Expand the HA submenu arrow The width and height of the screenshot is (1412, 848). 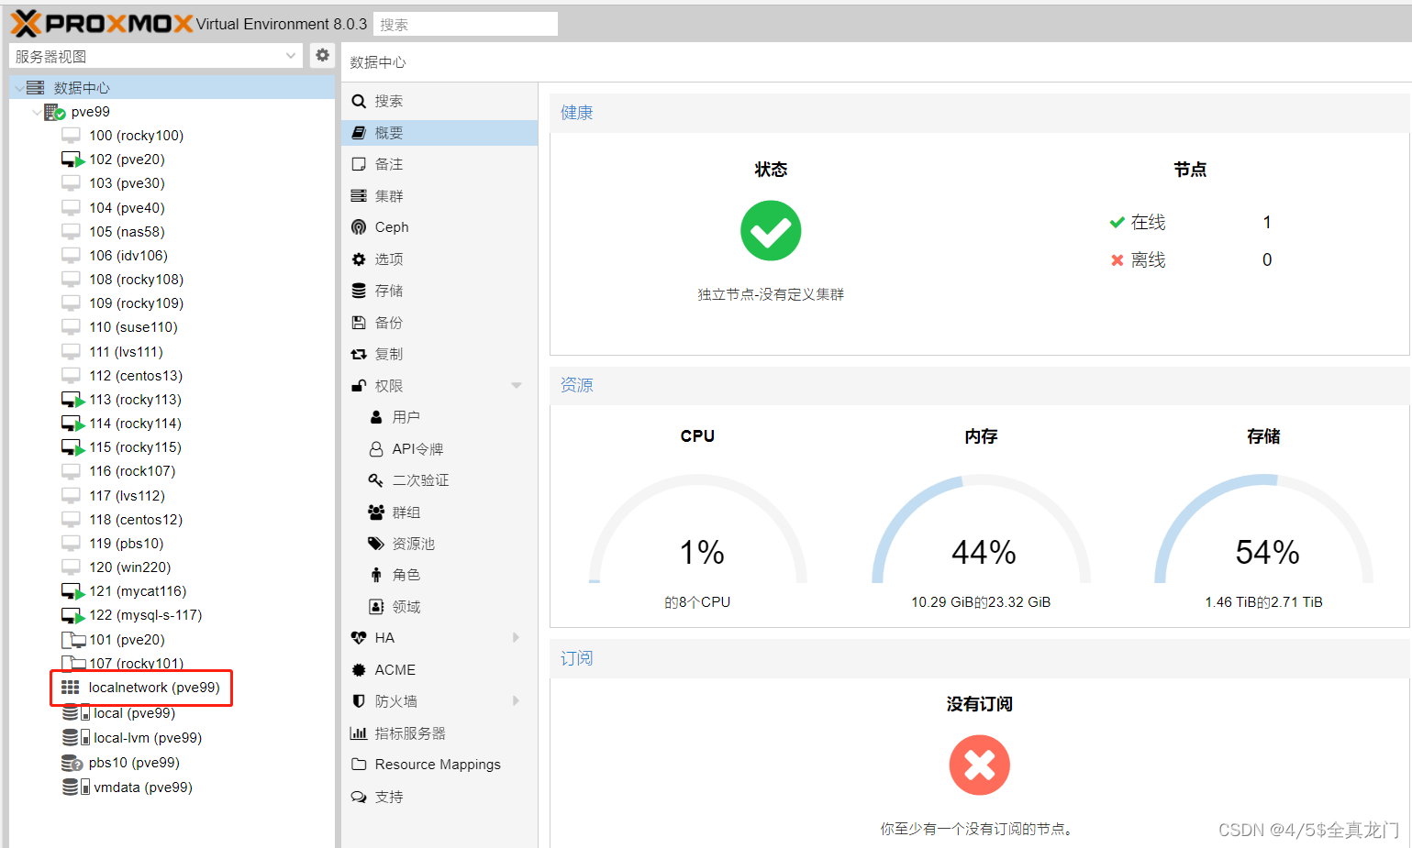point(516,638)
